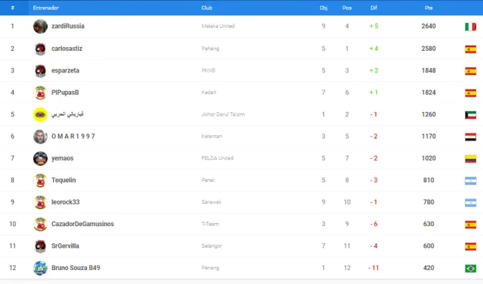Sort by the Pos column header
The image size is (483, 284).
point(347,8)
